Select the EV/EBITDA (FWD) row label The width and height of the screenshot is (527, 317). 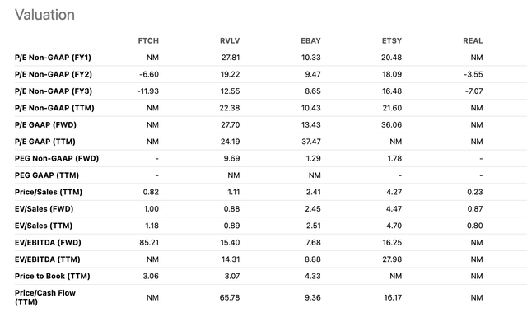coord(48,242)
